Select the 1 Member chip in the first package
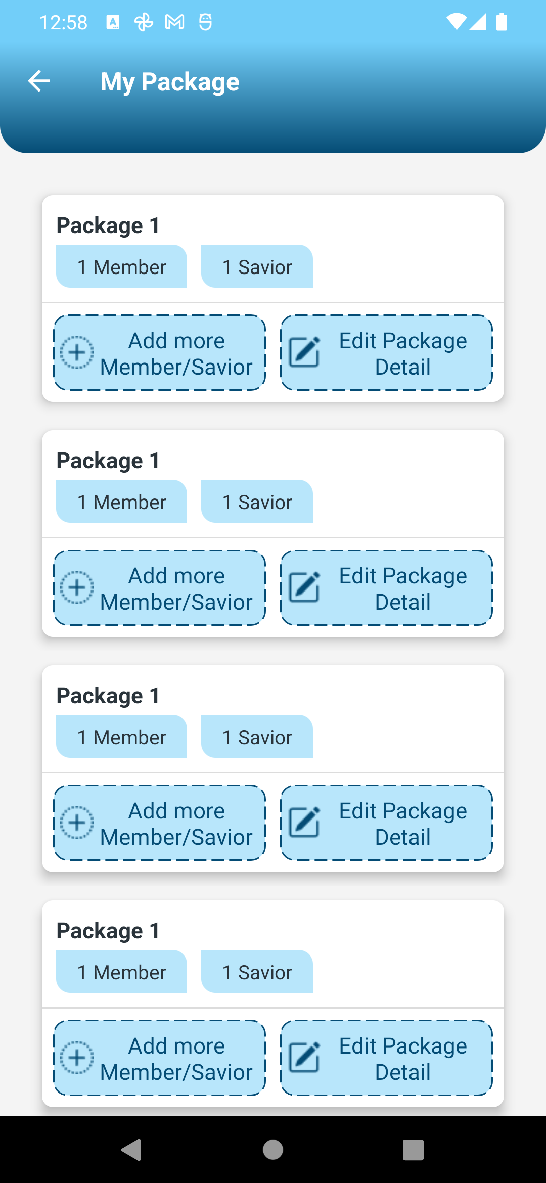Image resolution: width=546 pixels, height=1183 pixels. click(121, 266)
